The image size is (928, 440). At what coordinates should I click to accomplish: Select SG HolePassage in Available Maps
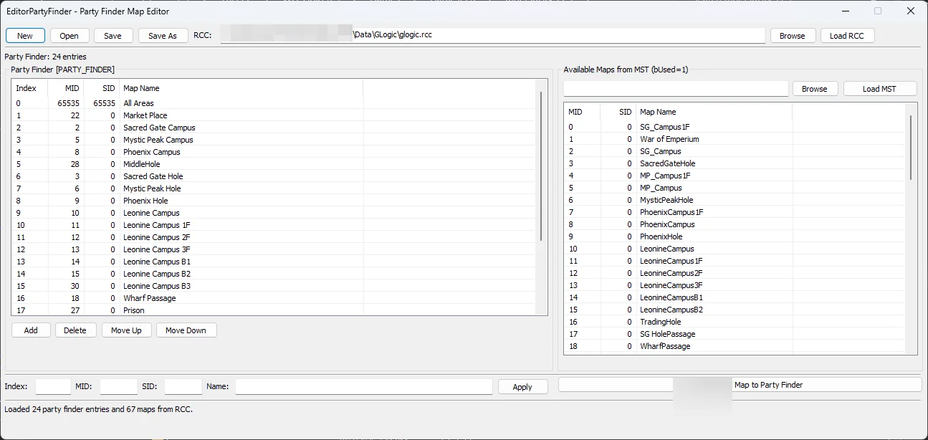pyautogui.click(x=735, y=334)
